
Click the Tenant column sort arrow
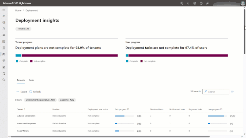click(25, 109)
